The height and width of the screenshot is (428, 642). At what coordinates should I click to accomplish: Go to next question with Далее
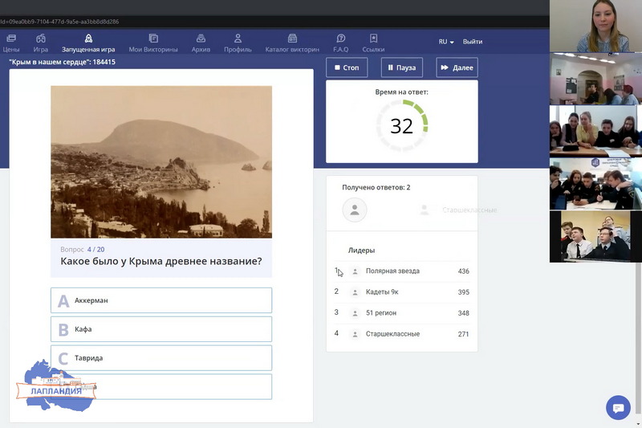(x=457, y=67)
